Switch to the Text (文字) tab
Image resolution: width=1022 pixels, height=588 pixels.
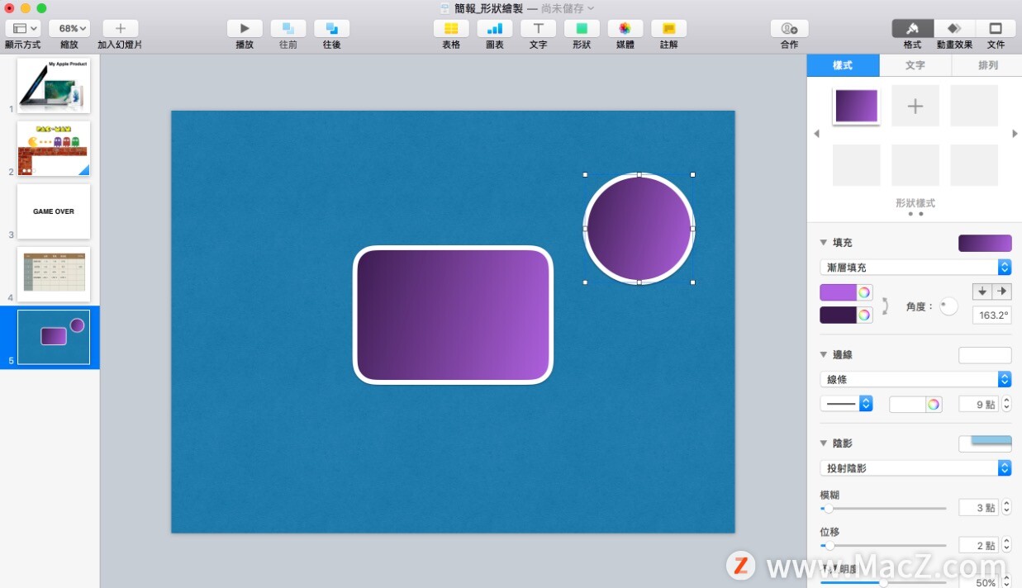point(915,65)
